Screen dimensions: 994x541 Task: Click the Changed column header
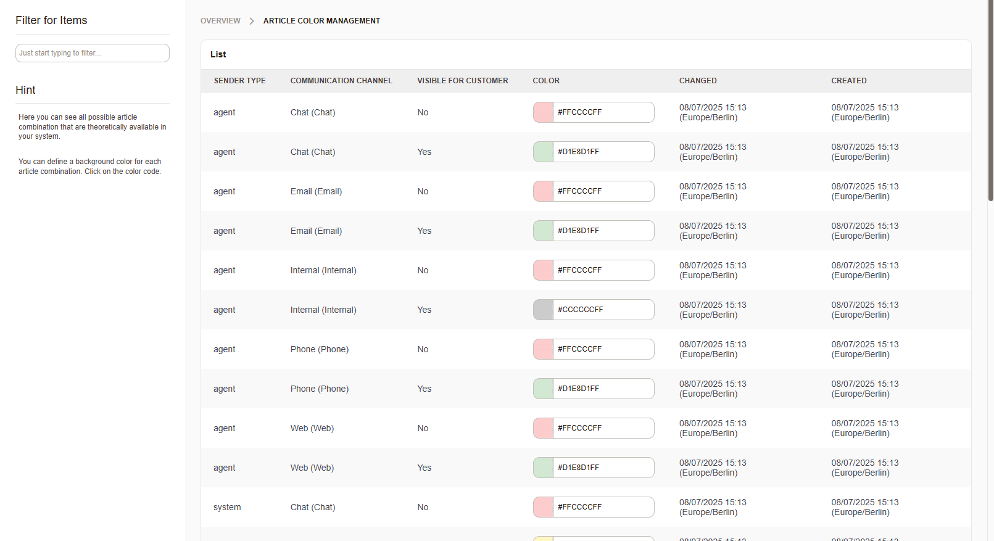pos(698,81)
